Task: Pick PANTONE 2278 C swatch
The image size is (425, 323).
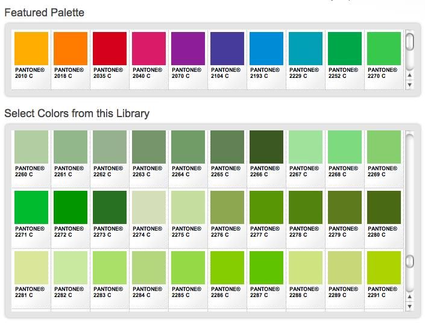Action: point(306,207)
